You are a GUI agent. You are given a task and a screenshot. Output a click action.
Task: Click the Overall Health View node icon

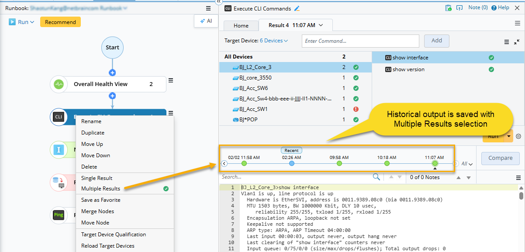tap(59, 84)
